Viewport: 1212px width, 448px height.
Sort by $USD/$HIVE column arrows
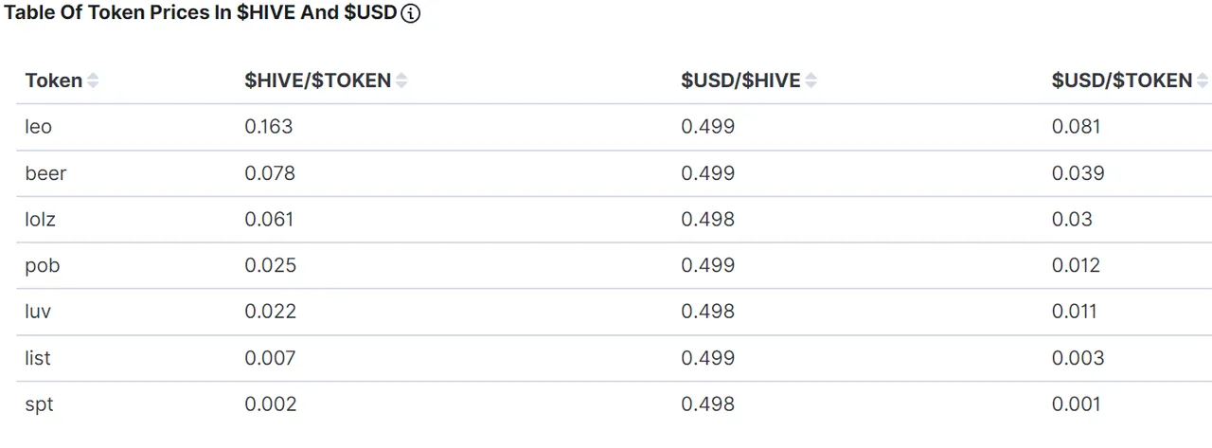811,81
